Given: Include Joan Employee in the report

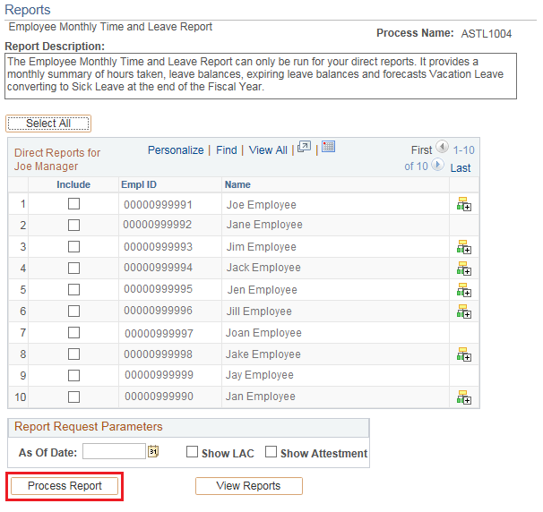Looking at the screenshot, I should [x=73, y=332].
